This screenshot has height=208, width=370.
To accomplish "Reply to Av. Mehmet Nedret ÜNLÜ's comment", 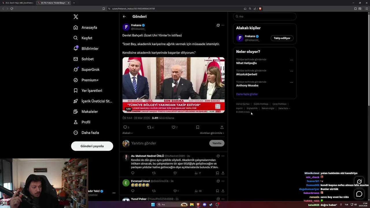I will coord(133,173).
